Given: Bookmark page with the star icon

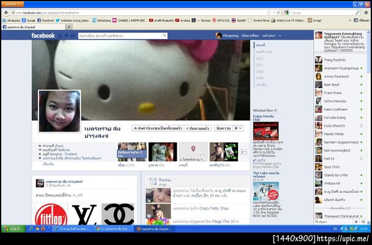Looking at the screenshot, I should [x=268, y=12].
